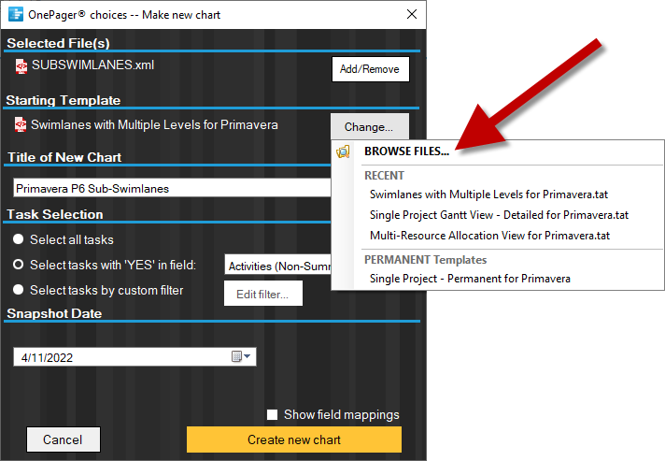Click the Title of New Chart text field
This screenshot has width=665, height=461.
pyautogui.click(x=172, y=188)
